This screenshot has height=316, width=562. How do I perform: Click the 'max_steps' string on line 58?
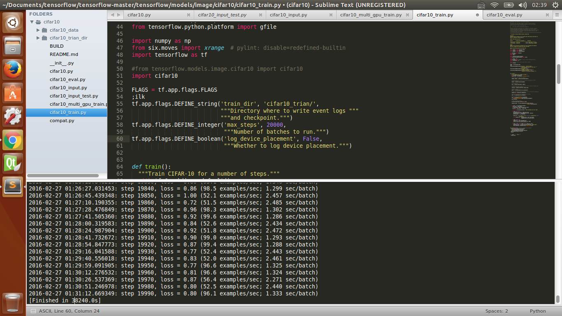click(x=242, y=125)
